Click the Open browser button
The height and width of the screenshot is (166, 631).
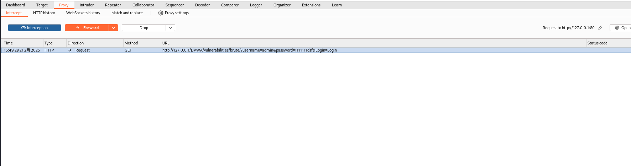point(620,28)
